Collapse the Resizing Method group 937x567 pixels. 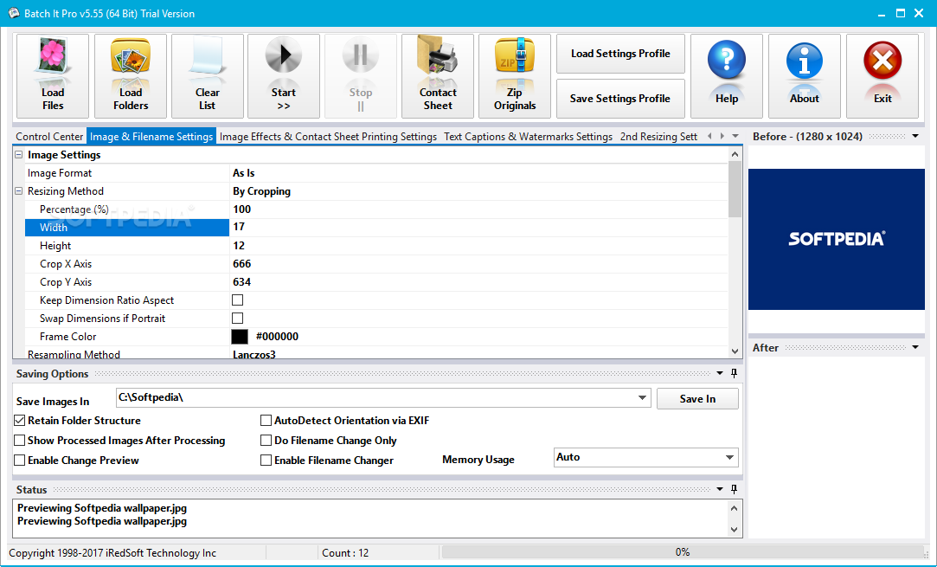click(18, 191)
